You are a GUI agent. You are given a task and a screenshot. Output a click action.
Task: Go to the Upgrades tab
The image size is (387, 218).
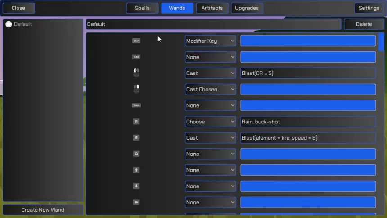click(x=247, y=8)
